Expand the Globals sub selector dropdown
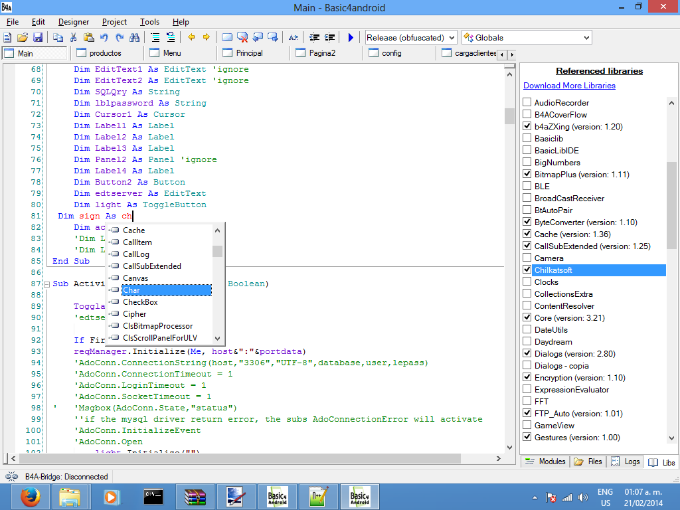 [x=586, y=38]
